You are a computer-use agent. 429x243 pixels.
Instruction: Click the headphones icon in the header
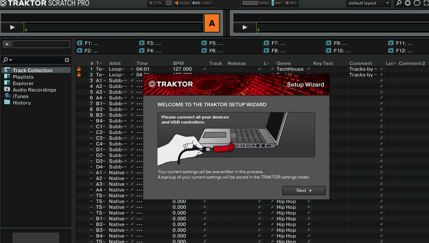(417, 3)
